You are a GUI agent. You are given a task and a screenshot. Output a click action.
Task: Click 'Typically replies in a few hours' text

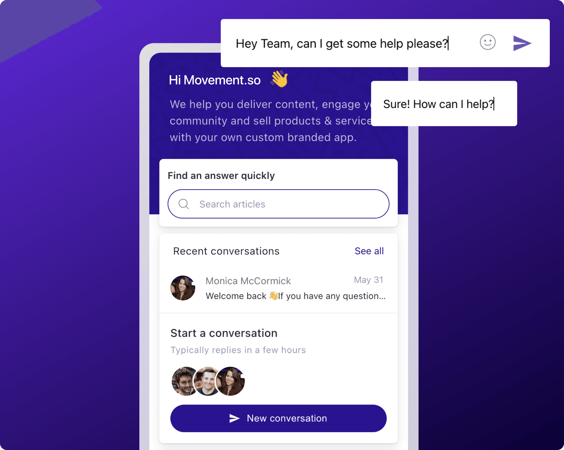tap(238, 350)
